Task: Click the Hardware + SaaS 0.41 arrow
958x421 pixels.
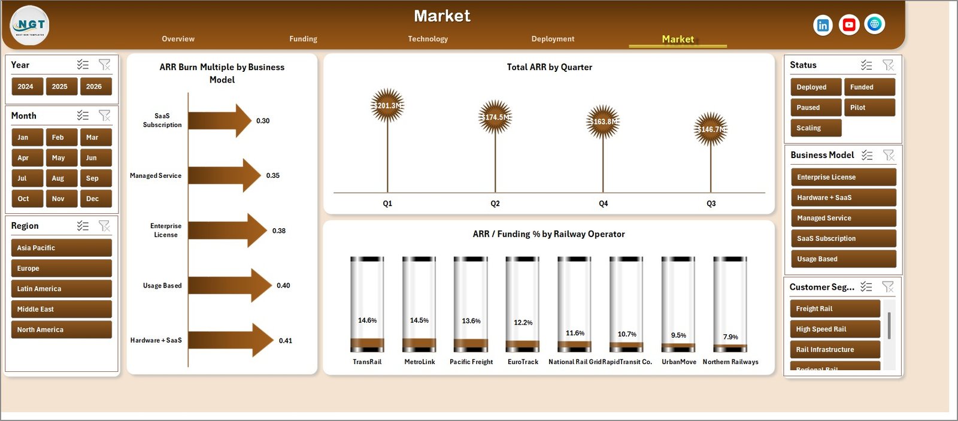Action: coord(231,340)
